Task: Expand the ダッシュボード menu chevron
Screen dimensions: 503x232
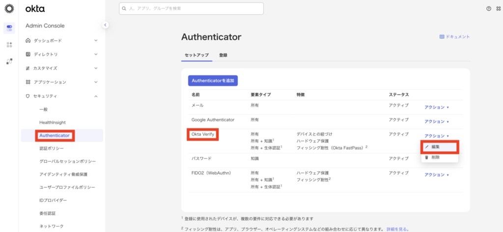Action: [96, 41]
